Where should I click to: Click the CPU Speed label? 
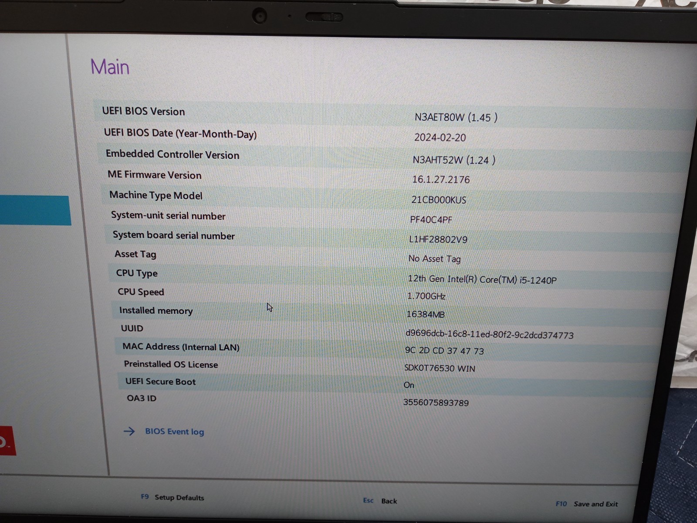(x=141, y=292)
